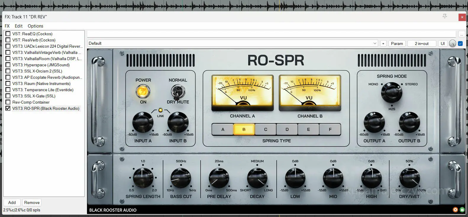This screenshot has height=217, width=468.
Task: Click the wet/dry mix knob in header
Action: pos(452,44)
